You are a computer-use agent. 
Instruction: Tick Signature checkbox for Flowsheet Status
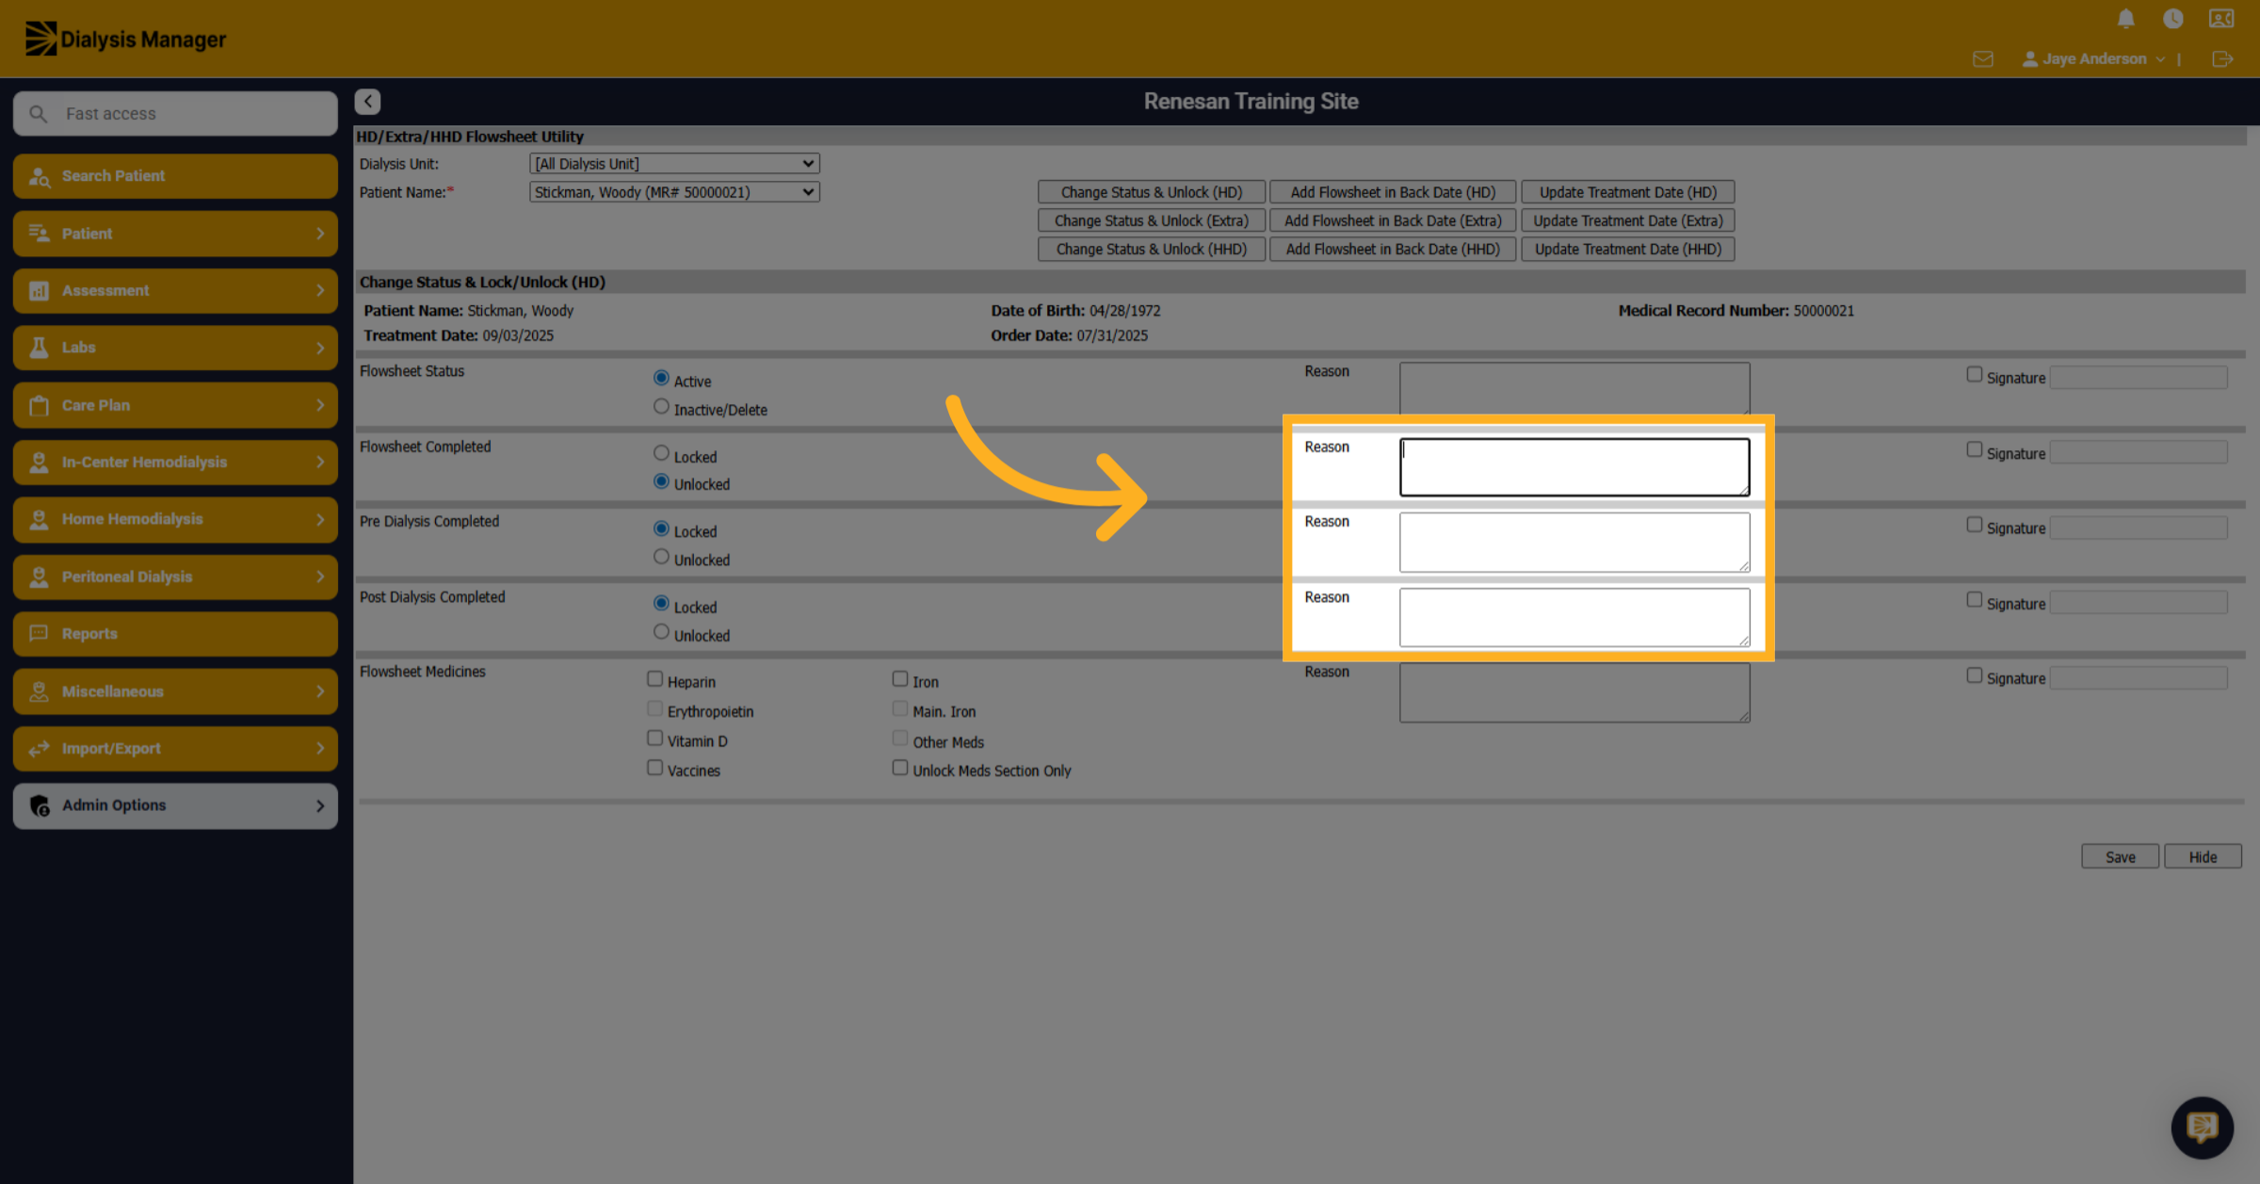[x=1974, y=375]
